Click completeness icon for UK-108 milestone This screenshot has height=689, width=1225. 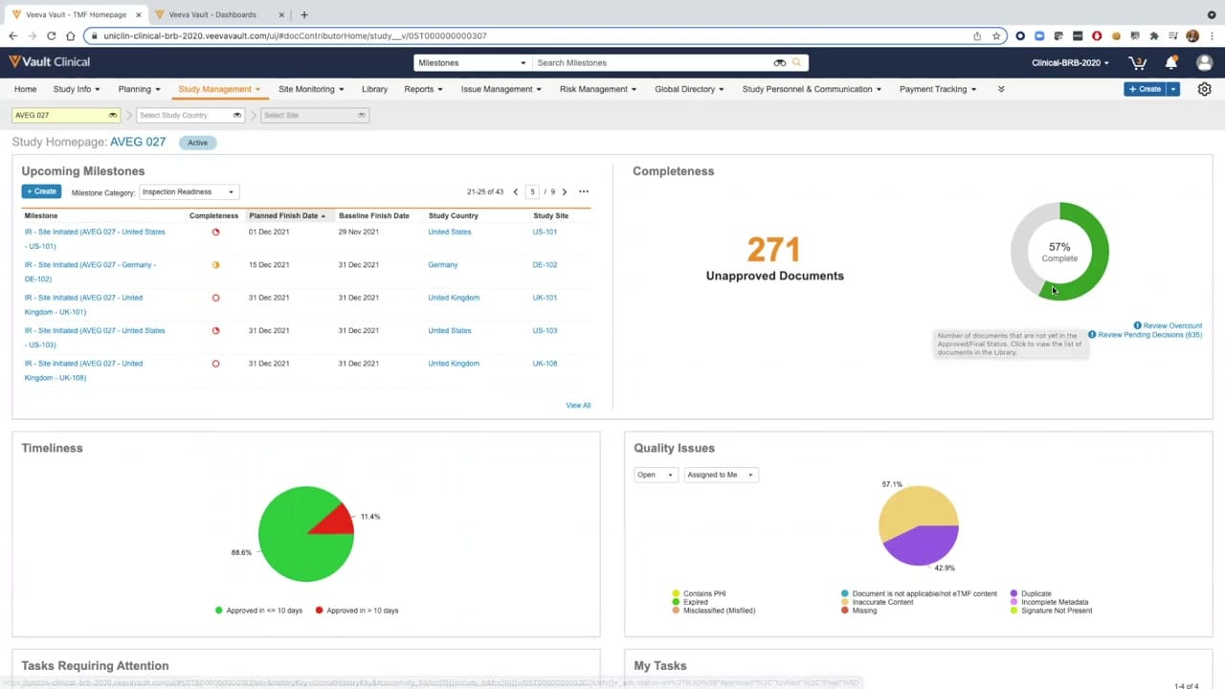pos(215,364)
